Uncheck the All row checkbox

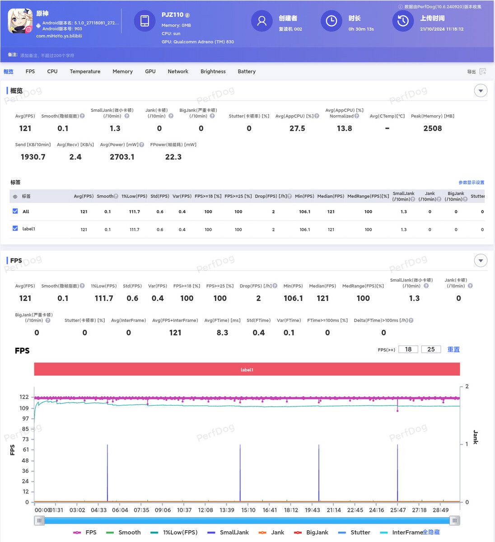tap(15, 211)
